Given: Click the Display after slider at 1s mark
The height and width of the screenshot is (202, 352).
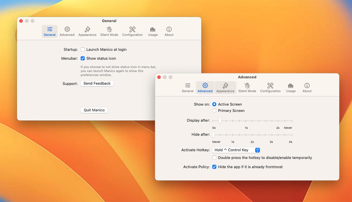Looking at the screenshot, I should 246,121.
